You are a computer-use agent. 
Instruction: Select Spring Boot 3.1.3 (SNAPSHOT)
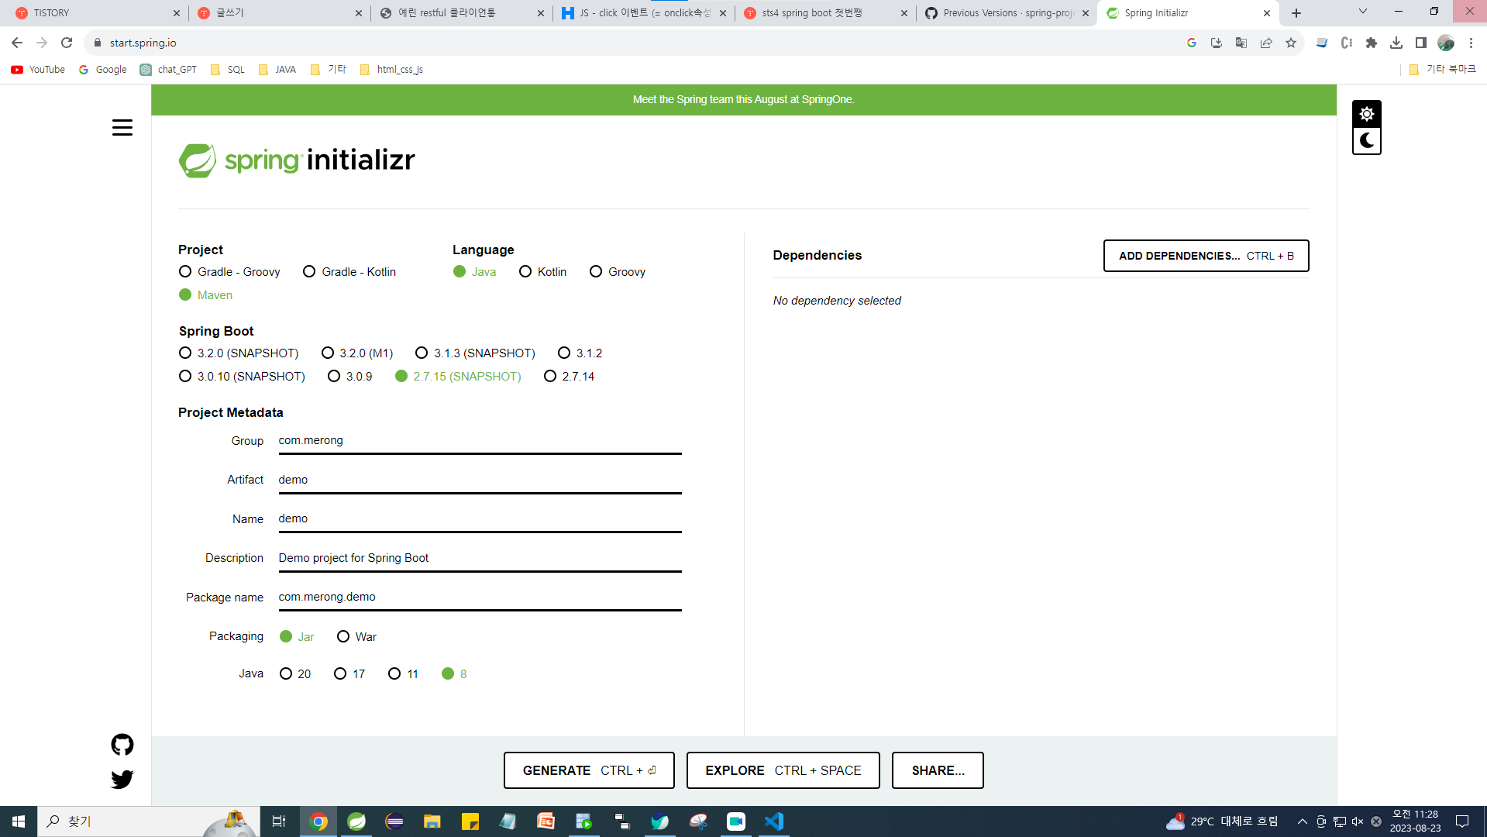tap(475, 353)
